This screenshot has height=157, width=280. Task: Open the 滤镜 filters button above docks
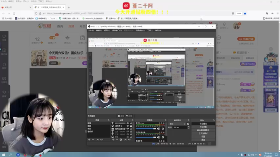click(129, 116)
